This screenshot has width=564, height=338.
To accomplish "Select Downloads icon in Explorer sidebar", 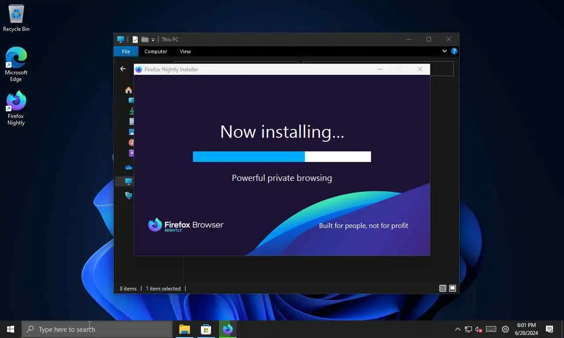I will click(131, 111).
